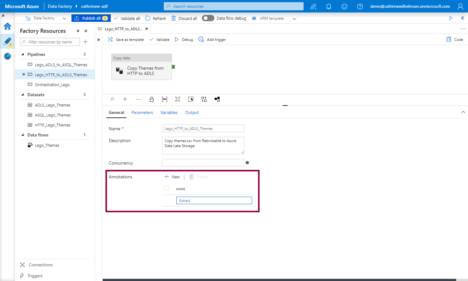Open the Code view braces icon

(x=449, y=40)
